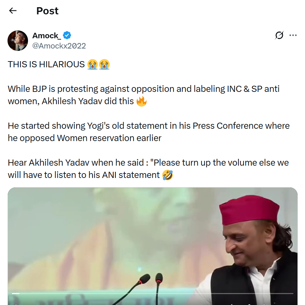Open Amock_ profile avatar picture
This screenshot has height=305, width=305.
point(18,40)
